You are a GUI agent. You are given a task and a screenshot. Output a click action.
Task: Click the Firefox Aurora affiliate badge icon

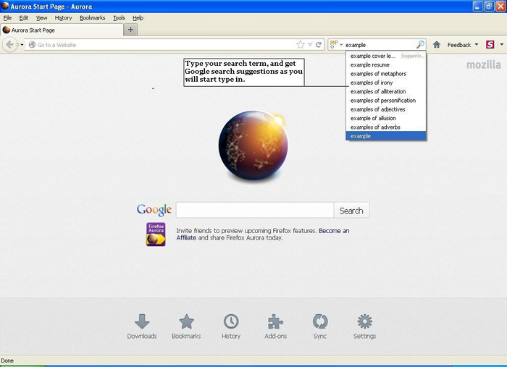[156, 235]
